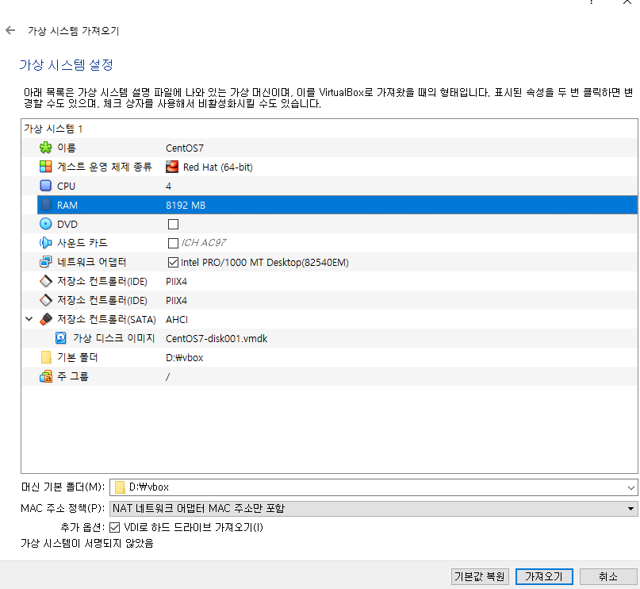
Task: Close the import dialog window
Action: pyautogui.click(x=627, y=2)
